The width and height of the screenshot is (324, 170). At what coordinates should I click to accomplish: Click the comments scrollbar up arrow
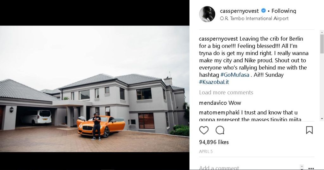[x=322, y=32]
